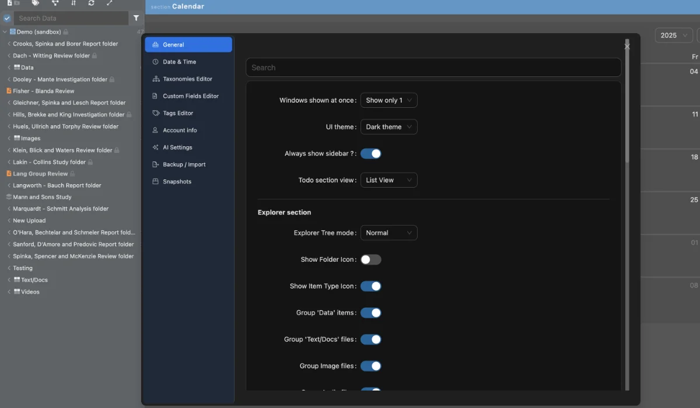The image size is (700, 408).
Task: Click the filter funnel icon beside Search Data
Action: (x=136, y=18)
